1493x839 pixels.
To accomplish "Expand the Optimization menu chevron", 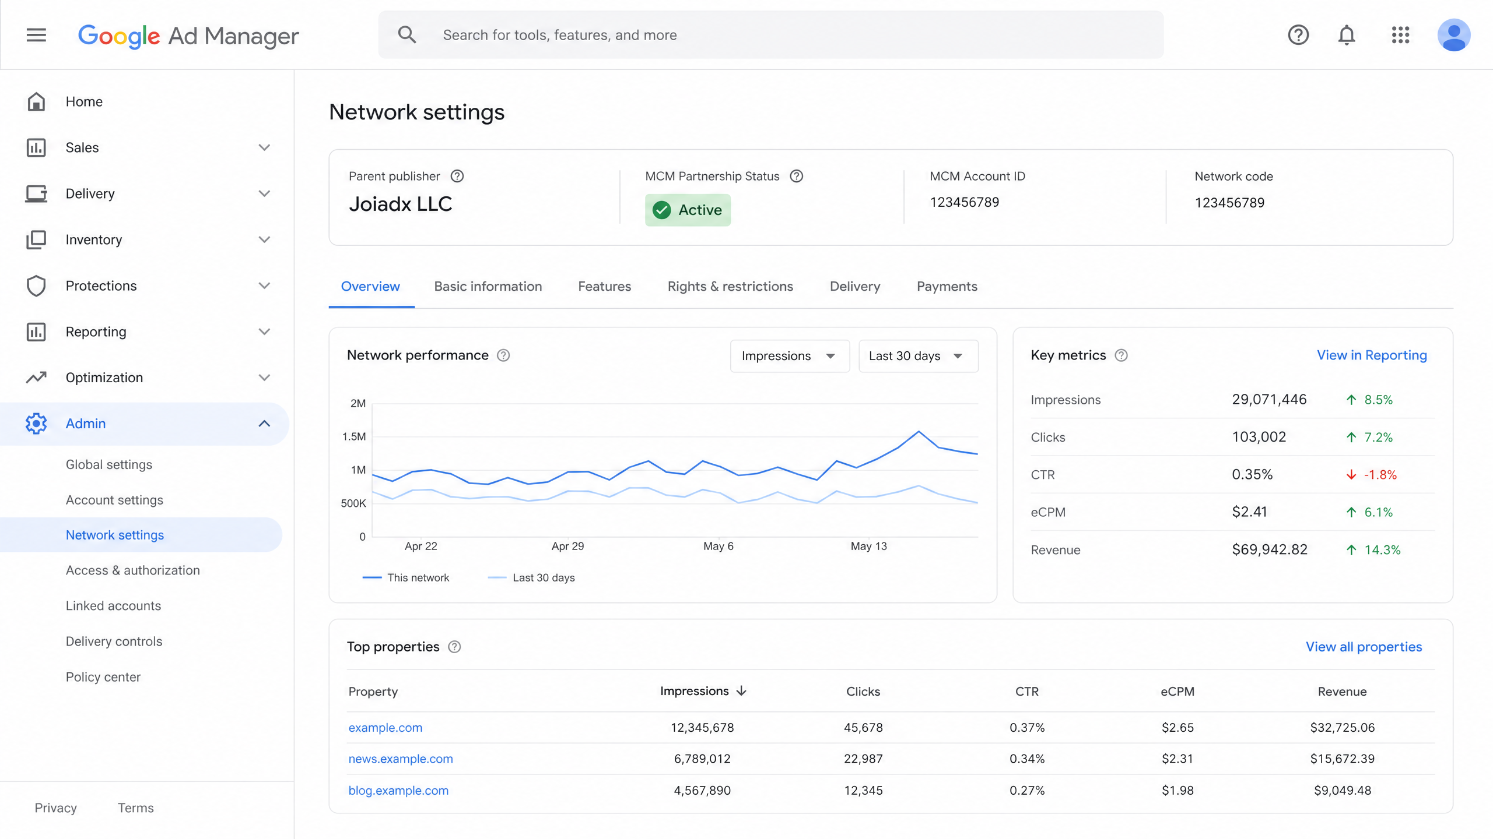I will click(264, 378).
